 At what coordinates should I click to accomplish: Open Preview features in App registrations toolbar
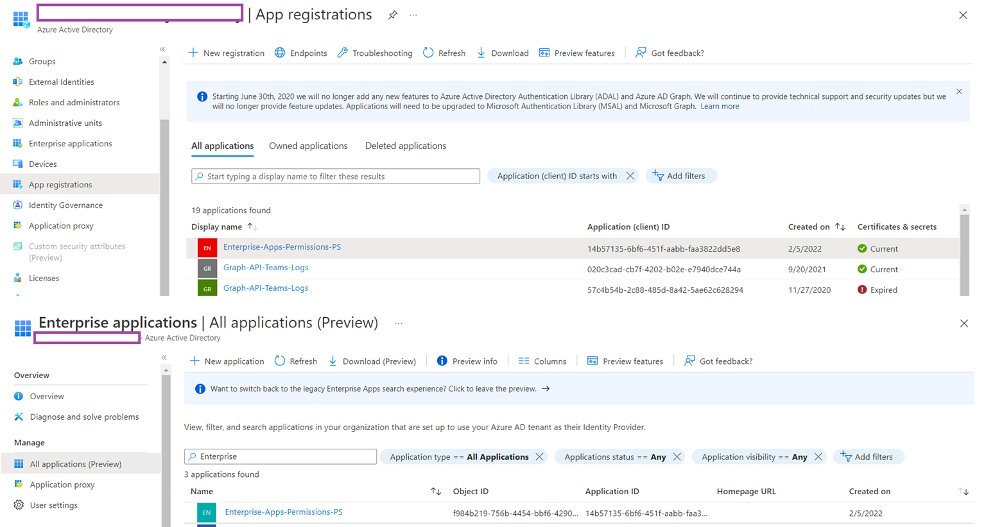tap(577, 53)
